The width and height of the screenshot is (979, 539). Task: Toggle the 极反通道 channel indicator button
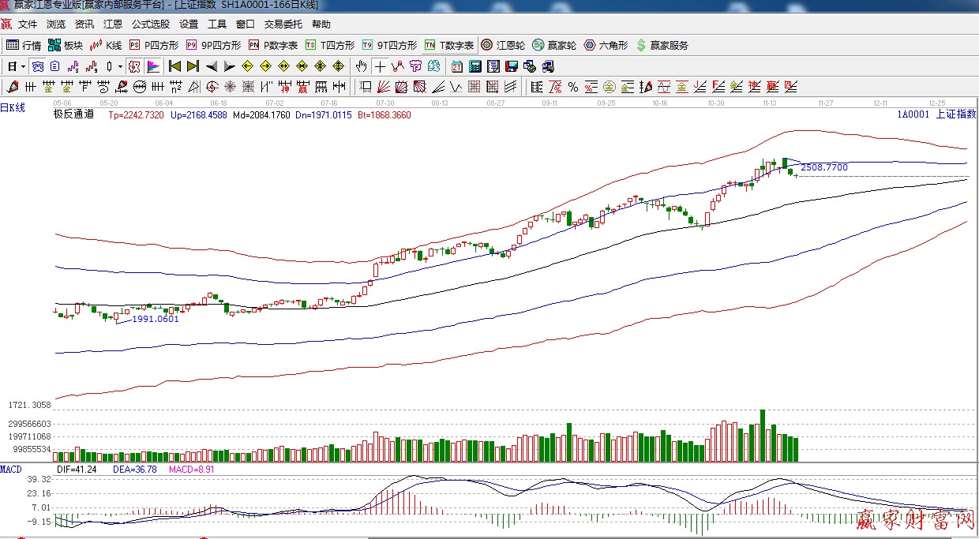[134, 66]
